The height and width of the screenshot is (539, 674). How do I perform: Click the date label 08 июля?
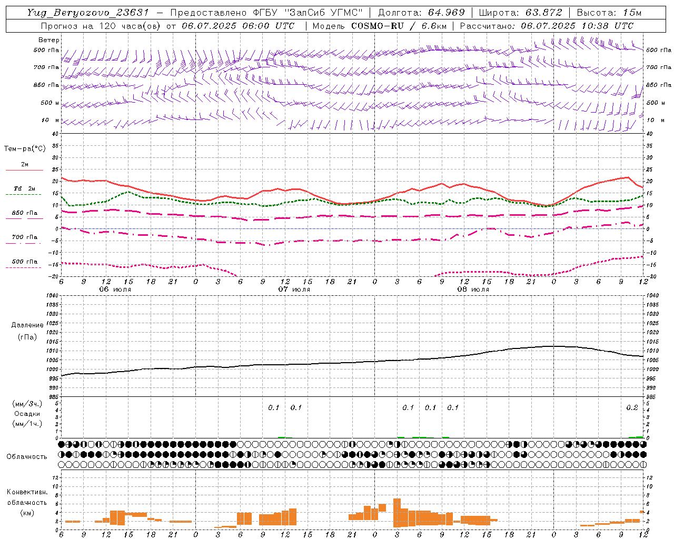(x=473, y=290)
